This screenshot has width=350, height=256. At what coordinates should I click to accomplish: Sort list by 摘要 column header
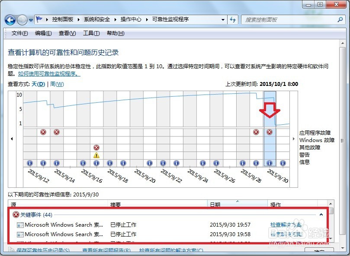(158, 204)
